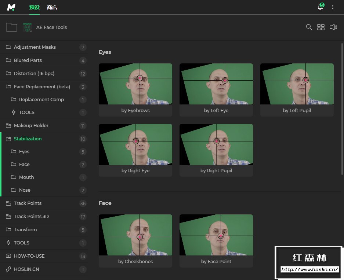Click the Face section heading
Screen dimensions: 344x280
click(x=105, y=203)
